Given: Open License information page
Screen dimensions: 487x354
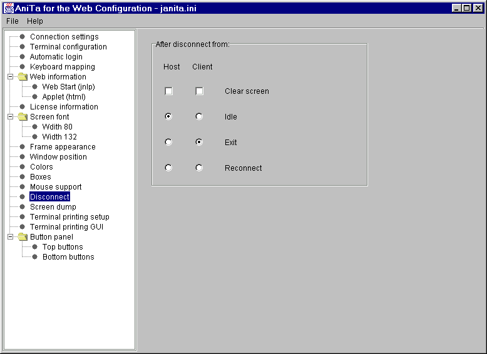Looking at the screenshot, I should tap(64, 107).
